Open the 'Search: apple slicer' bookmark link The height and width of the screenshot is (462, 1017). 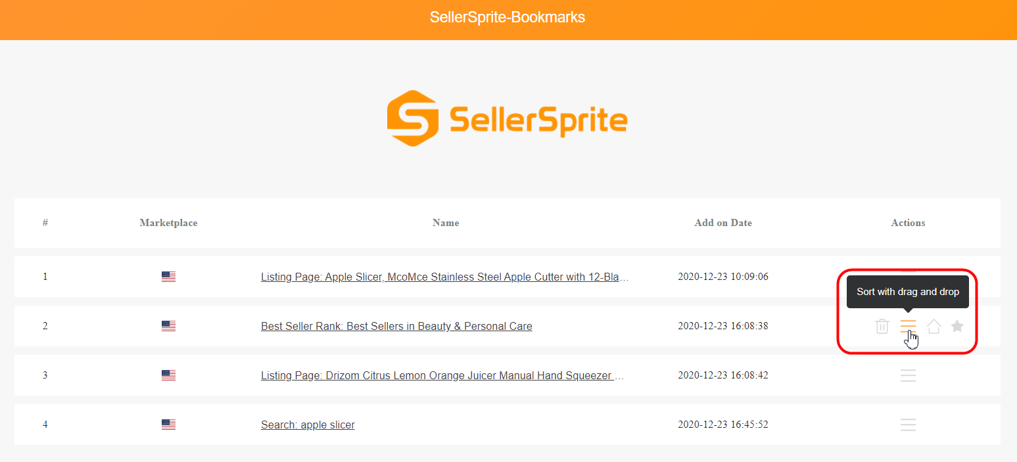[308, 425]
